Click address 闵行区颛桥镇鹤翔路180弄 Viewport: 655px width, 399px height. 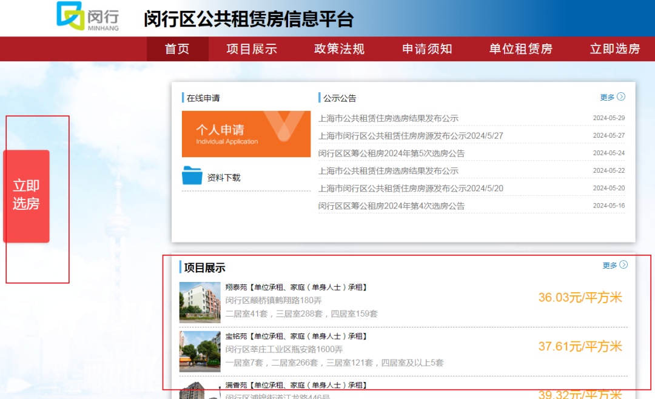pyautogui.click(x=274, y=300)
